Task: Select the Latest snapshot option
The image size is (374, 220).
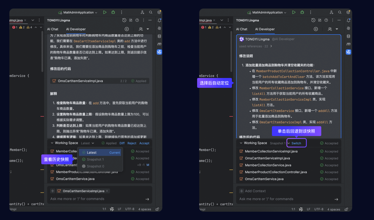Action: (100, 153)
